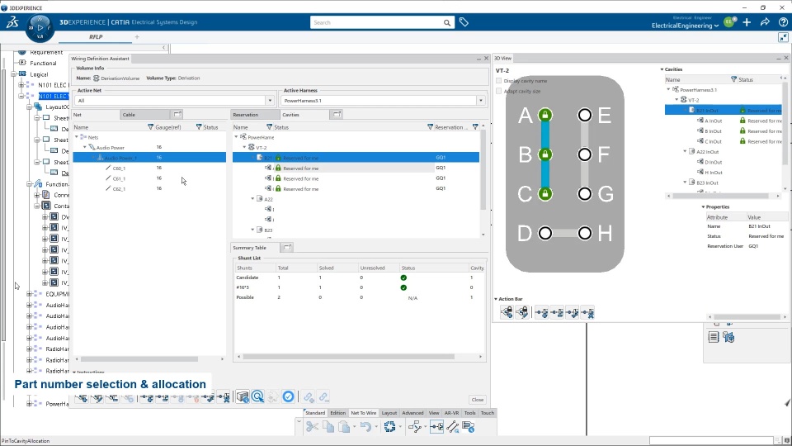Enable Adapt cavity size checkbox
Viewport: 792px width, 446px height.
tap(499, 91)
